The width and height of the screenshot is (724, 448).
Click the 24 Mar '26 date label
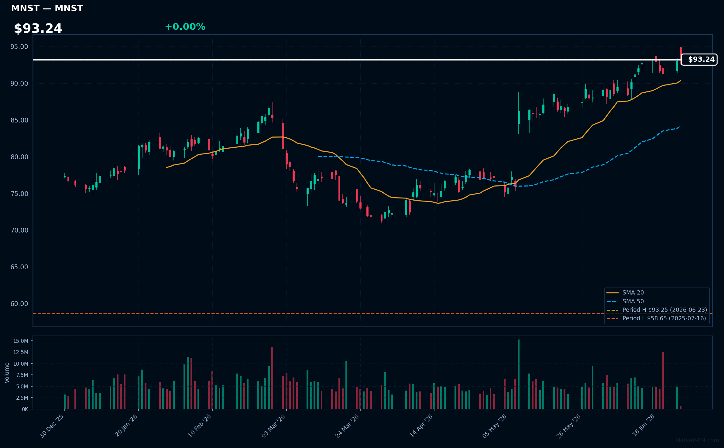(x=347, y=426)
